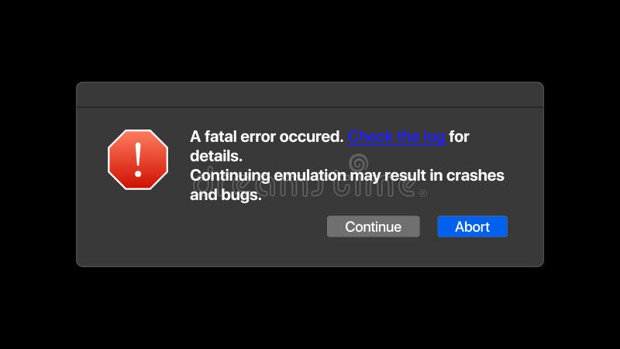The width and height of the screenshot is (620, 349).
Task: Click the word "log" in the blue hyperlink
Action: pos(434,137)
